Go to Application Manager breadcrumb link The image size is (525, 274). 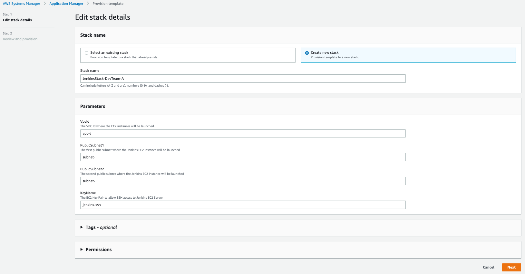coord(66,4)
